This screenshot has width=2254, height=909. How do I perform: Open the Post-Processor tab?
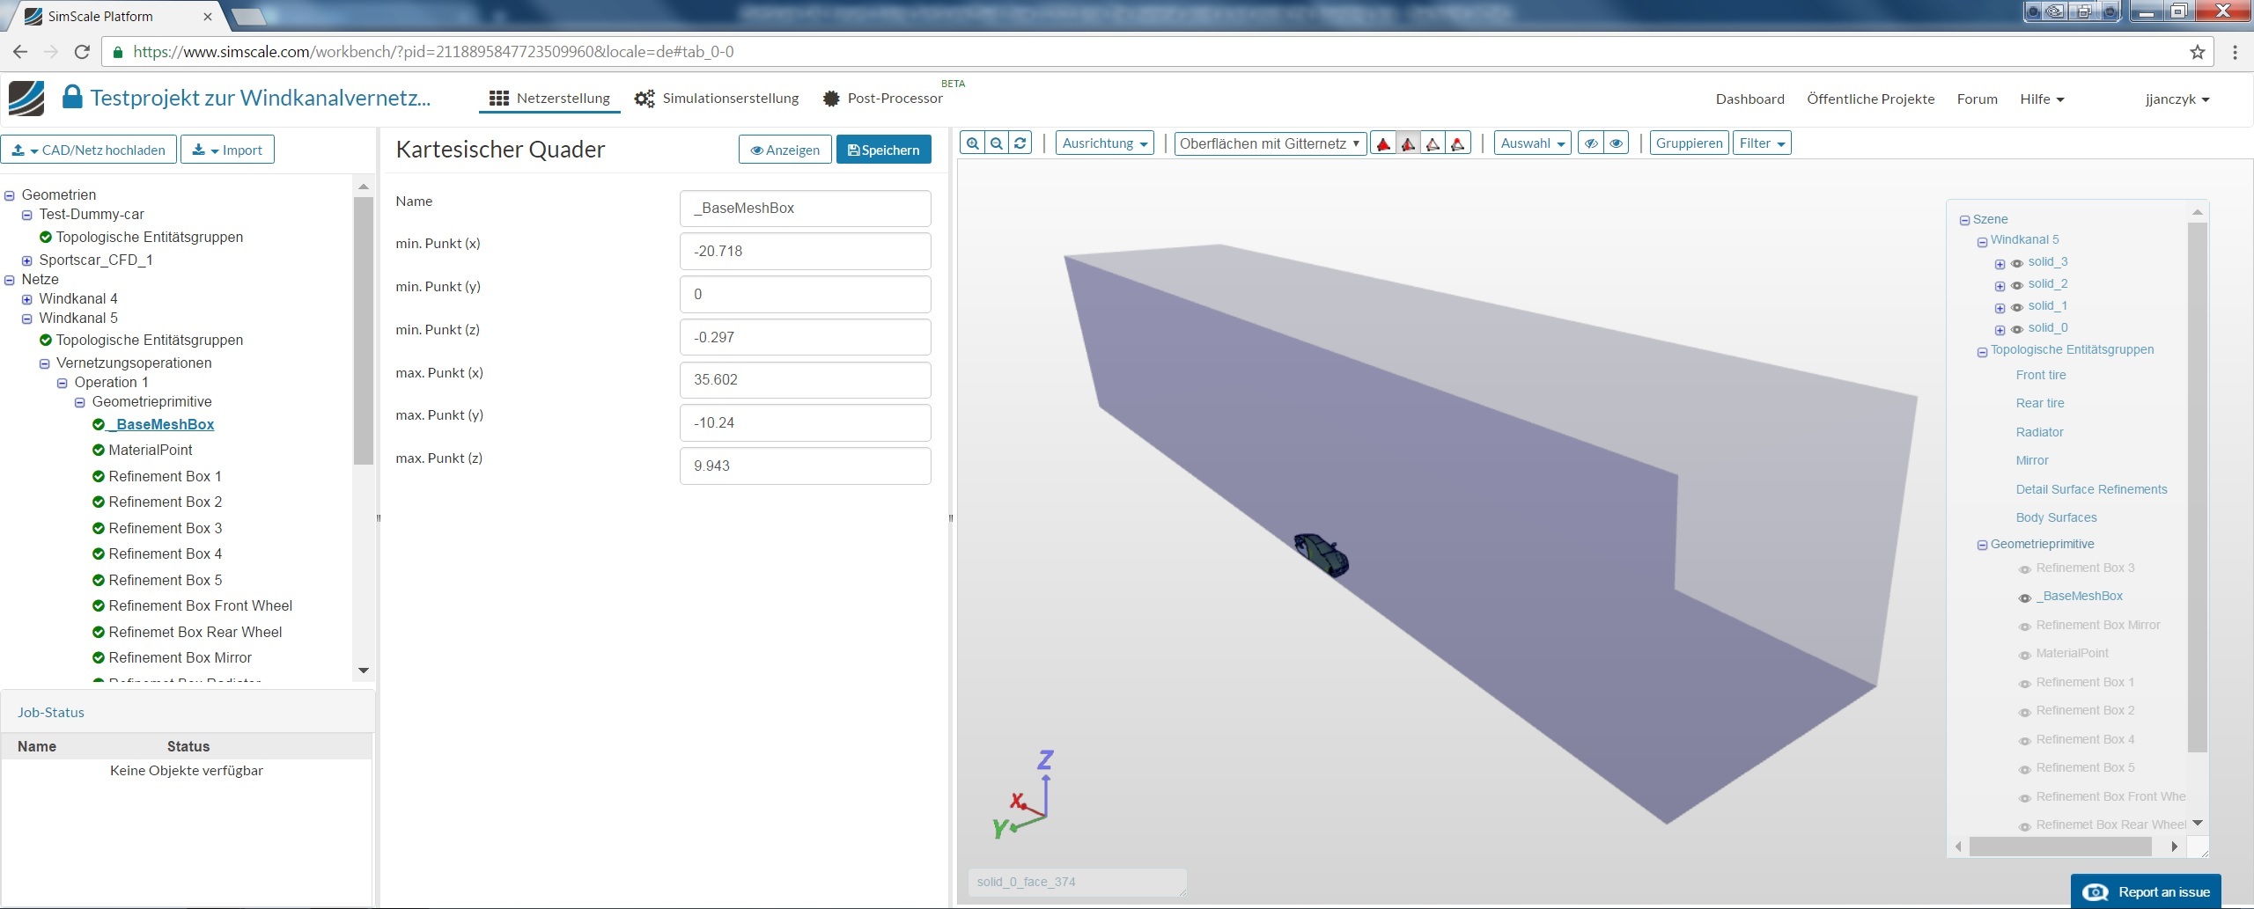(x=883, y=99)
